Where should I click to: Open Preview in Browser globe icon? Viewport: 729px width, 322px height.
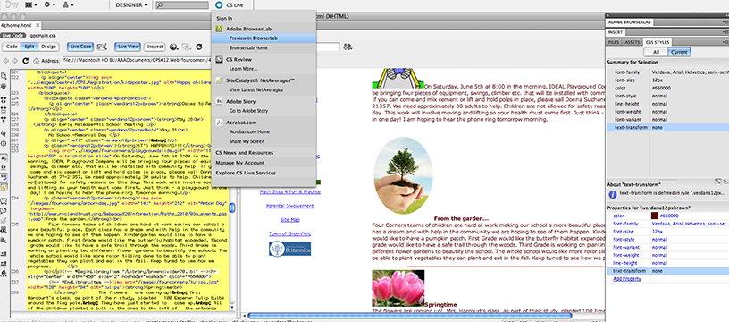point(173,47)
